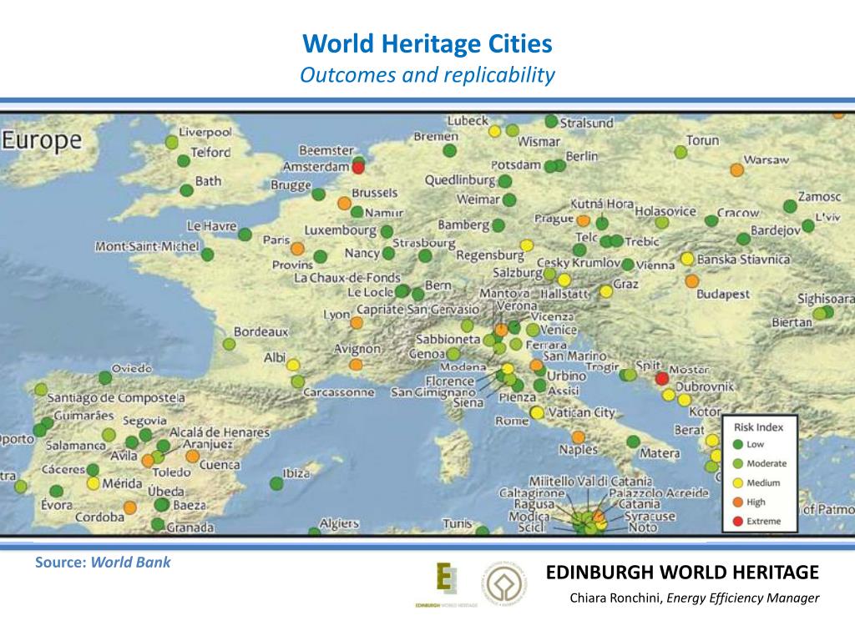
Task: Click the green Cracow marker
Action: (x=711, y=220)
